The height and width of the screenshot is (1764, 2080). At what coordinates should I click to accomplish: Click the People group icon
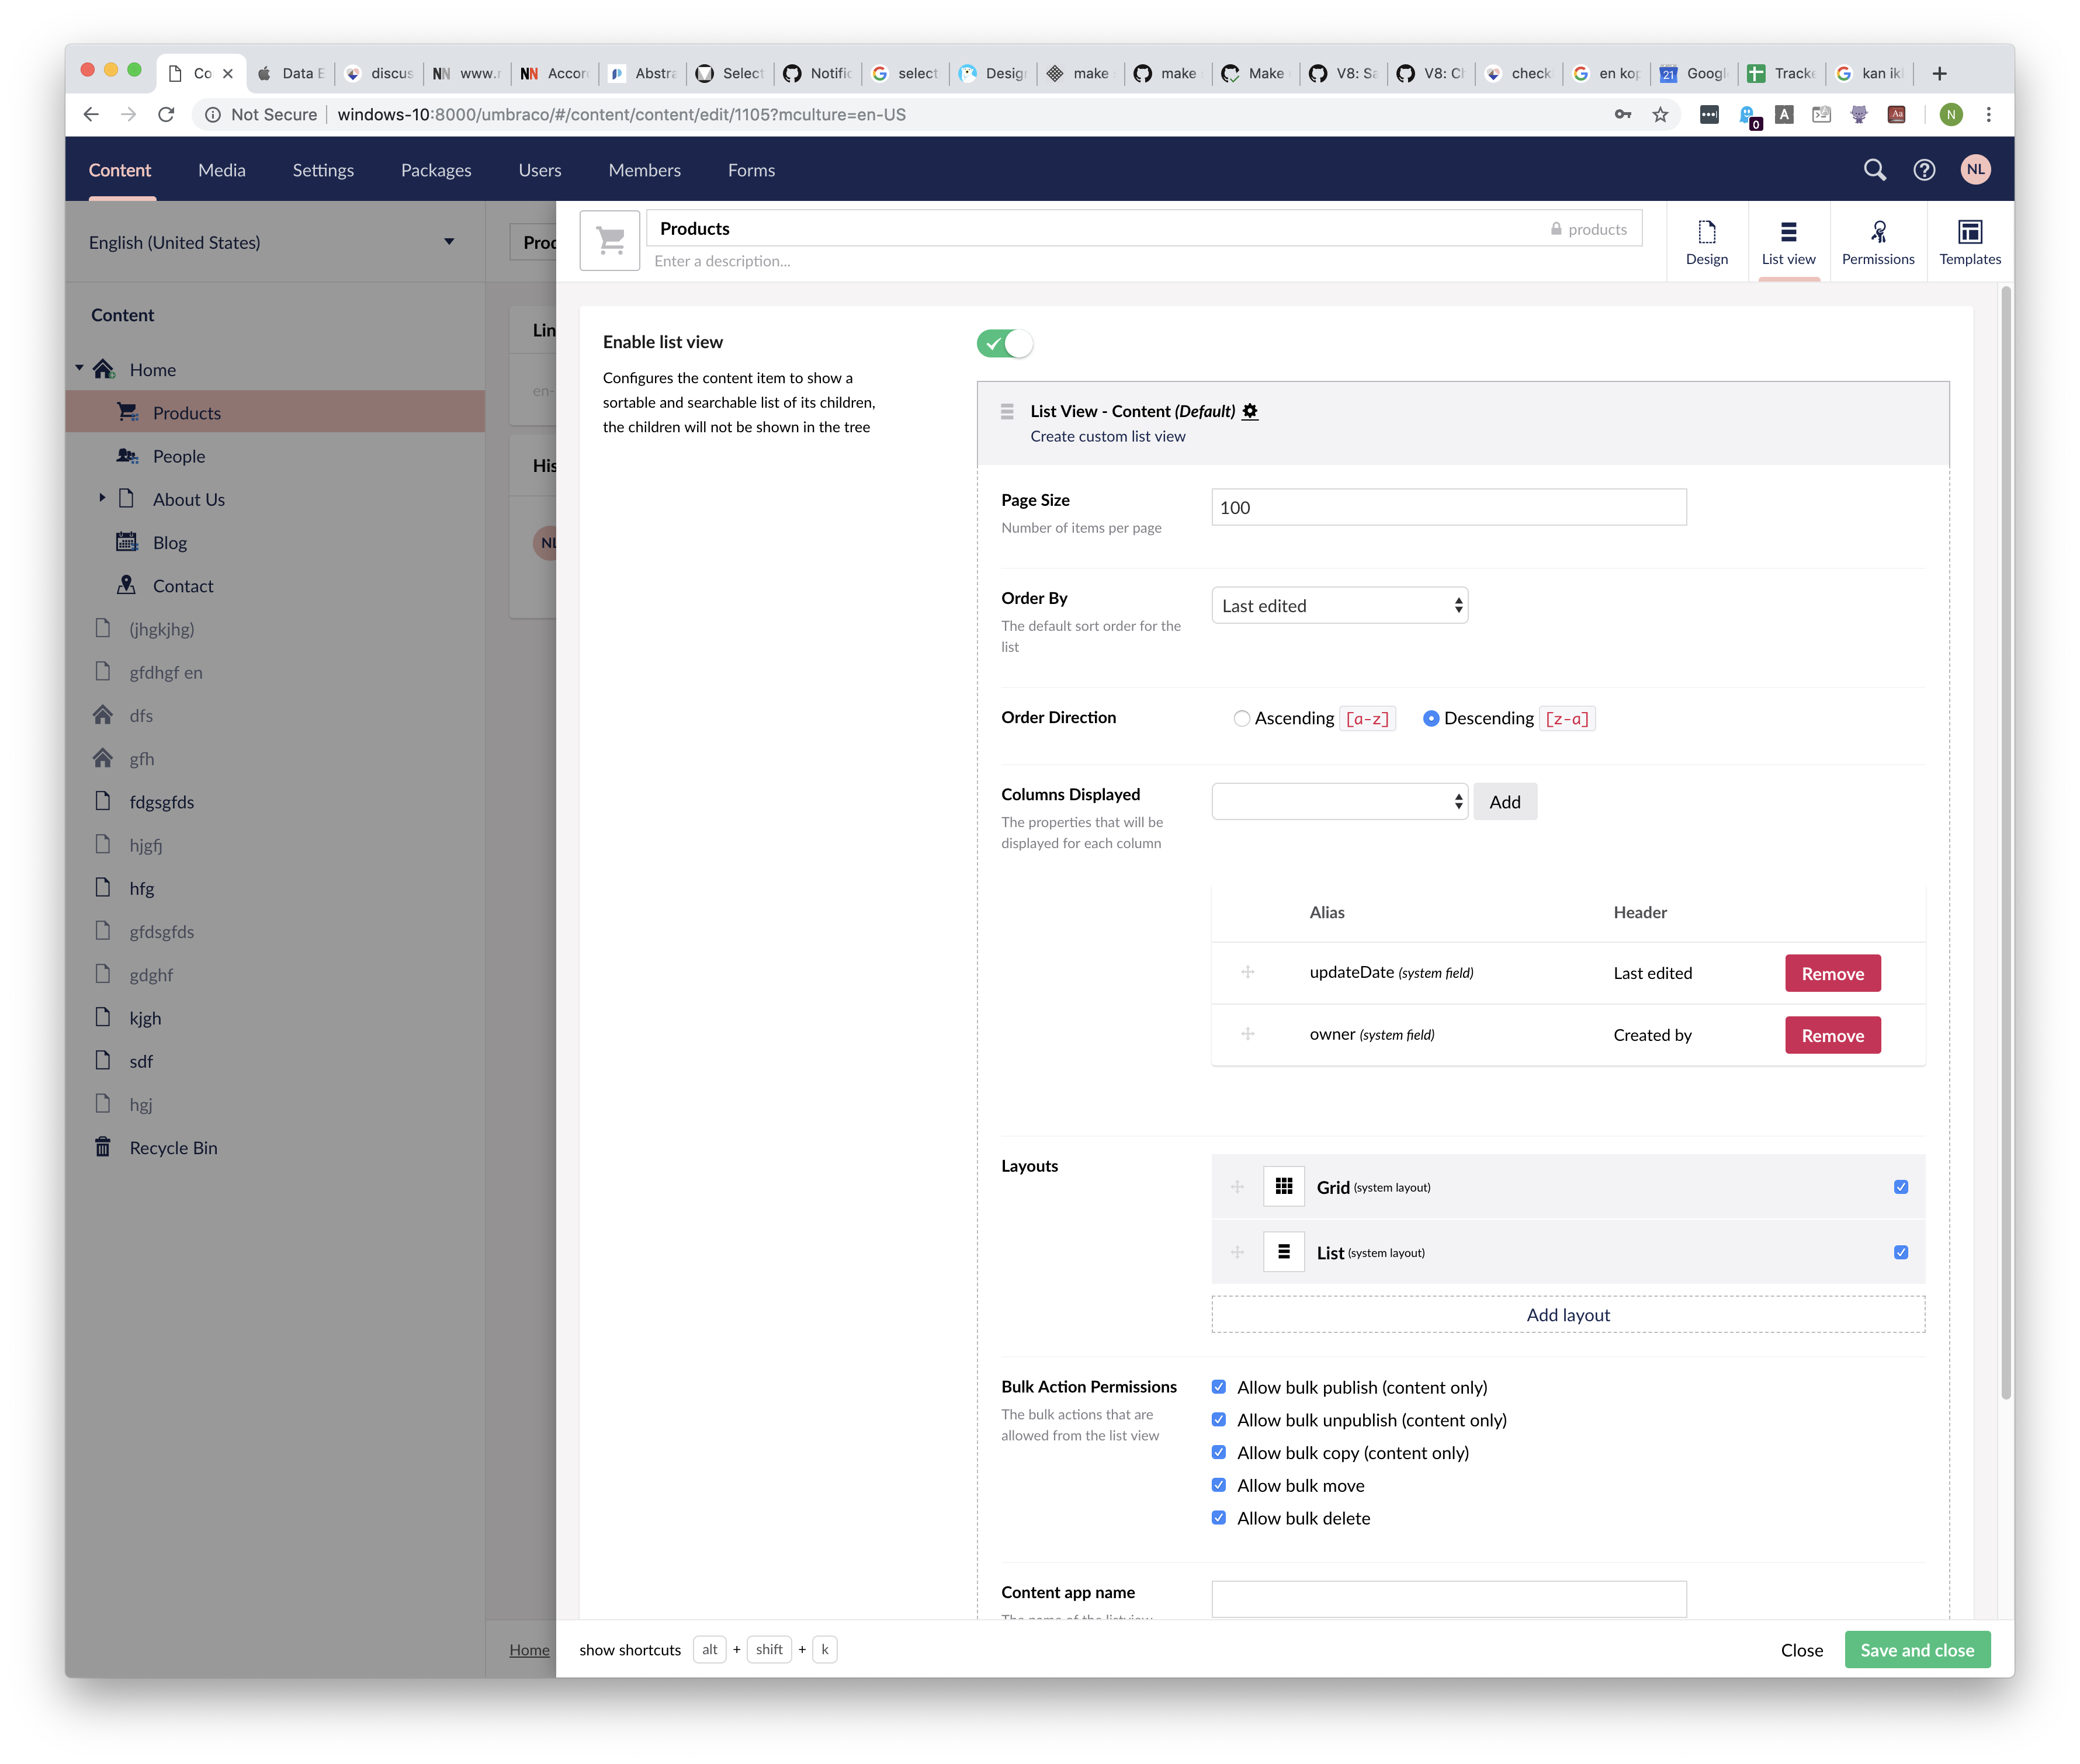click(x=127, y=455)
